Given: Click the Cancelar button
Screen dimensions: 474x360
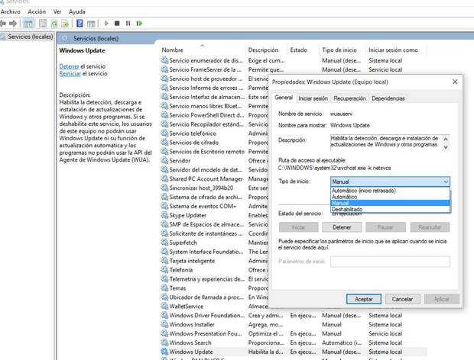Looking at the screenshot, I should [x=402, y=299].
